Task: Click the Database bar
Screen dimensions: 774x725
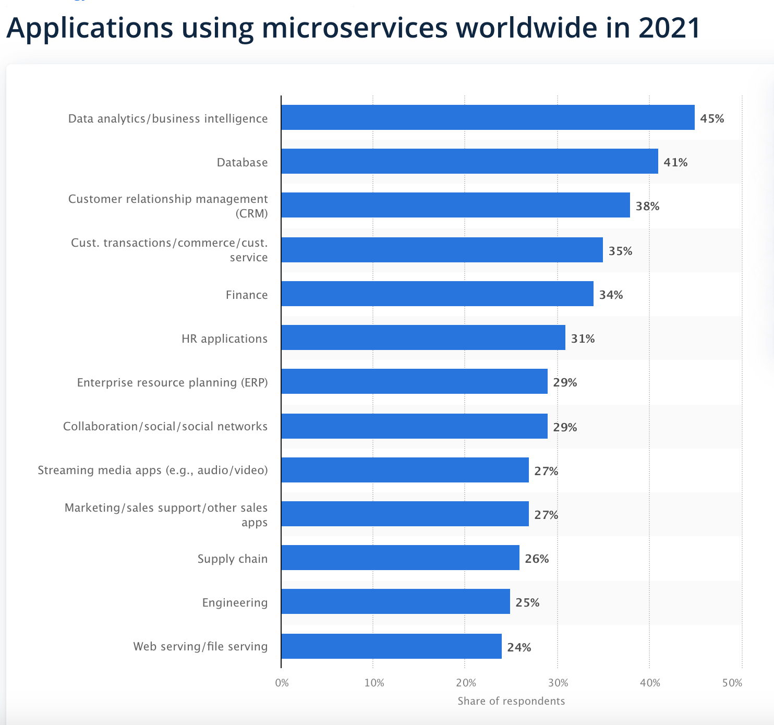Action: [469, 162]
